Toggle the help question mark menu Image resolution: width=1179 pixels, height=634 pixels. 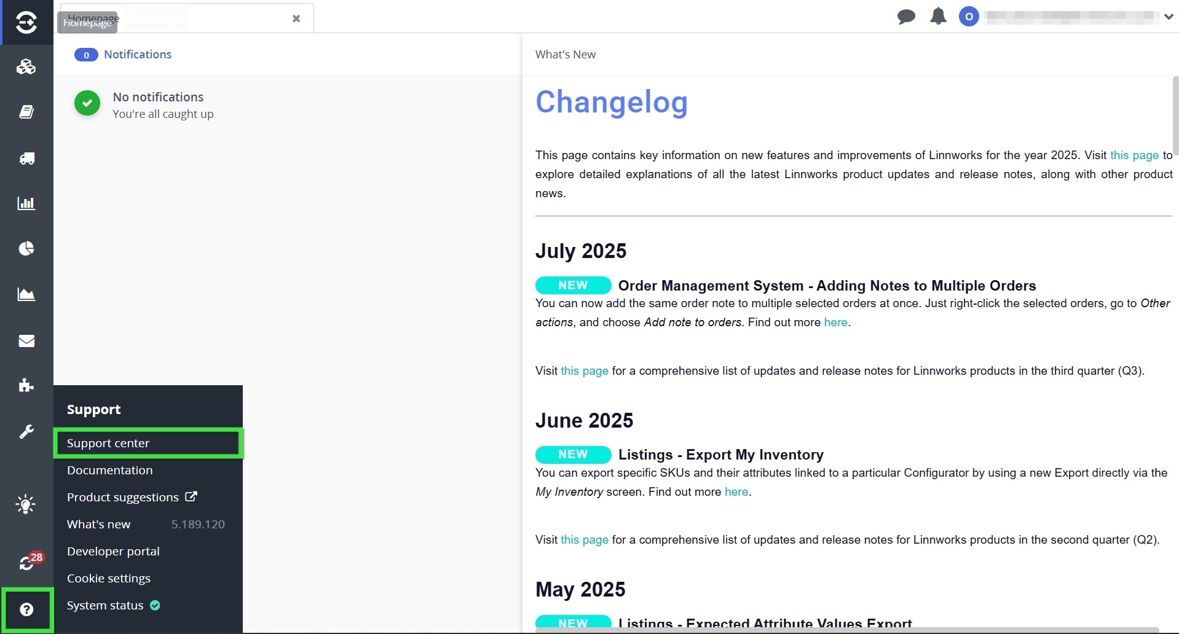(26, 609)
